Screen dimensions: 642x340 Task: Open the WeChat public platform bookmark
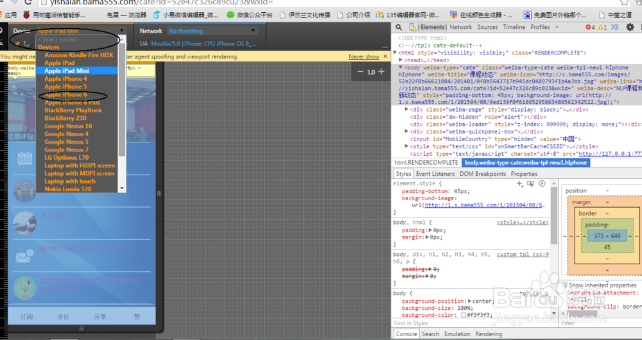(249, 15)
